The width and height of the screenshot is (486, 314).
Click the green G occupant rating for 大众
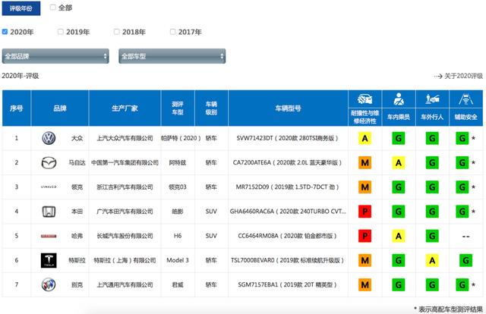point(399,138)
